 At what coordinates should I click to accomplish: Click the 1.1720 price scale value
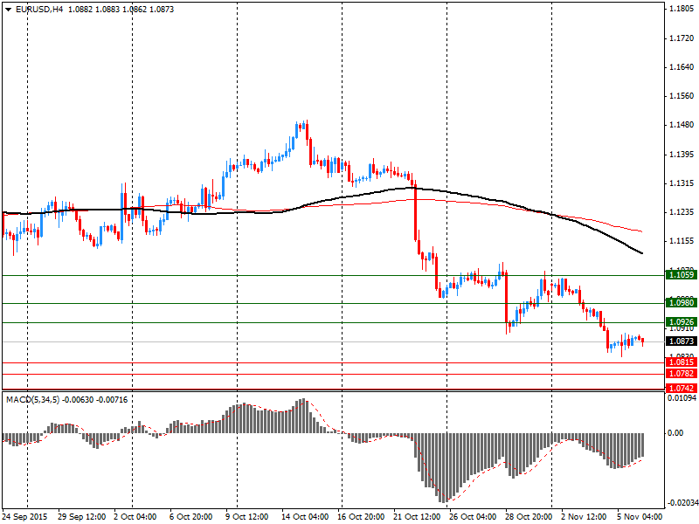682,38
